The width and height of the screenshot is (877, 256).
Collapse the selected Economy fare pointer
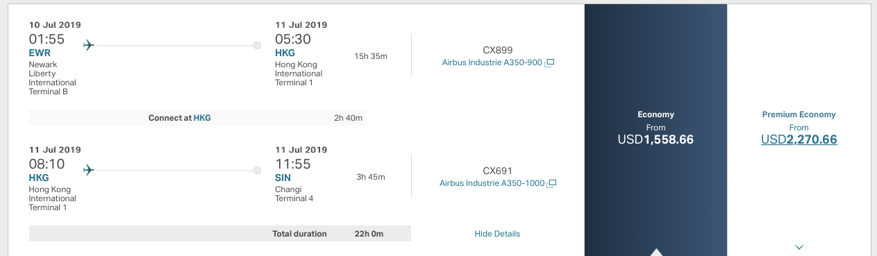pos(656,252)
